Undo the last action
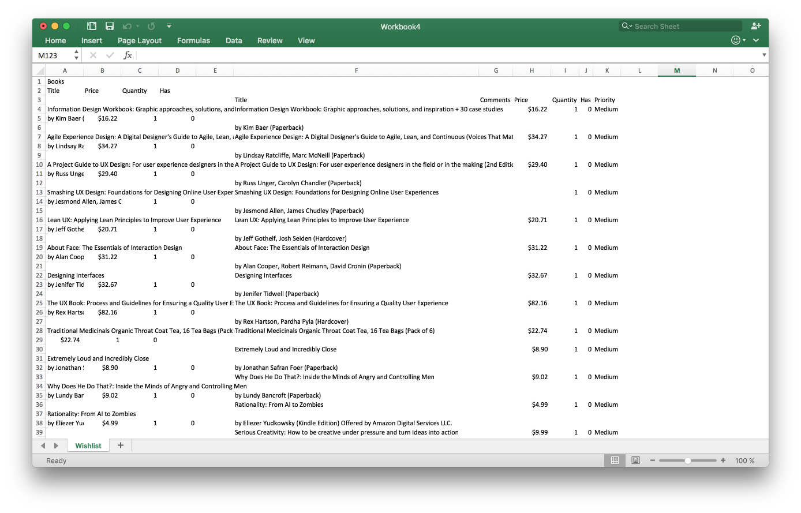 pyautogui.click(x=127, y=26)
